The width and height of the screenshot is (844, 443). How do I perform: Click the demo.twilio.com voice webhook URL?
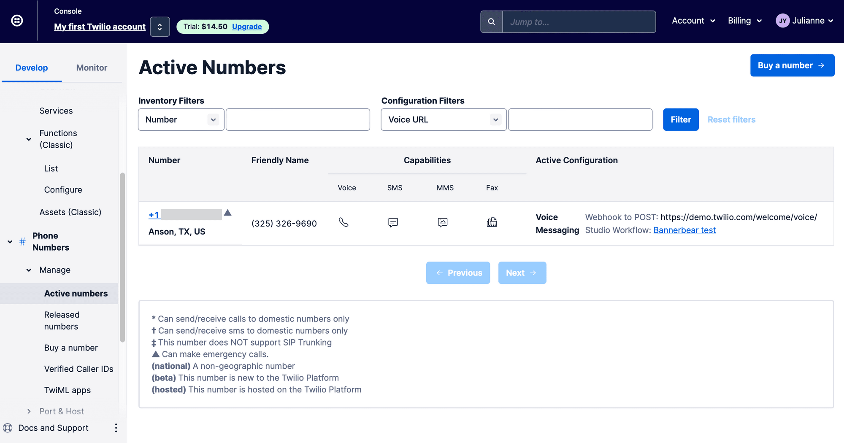coord(738,217)
